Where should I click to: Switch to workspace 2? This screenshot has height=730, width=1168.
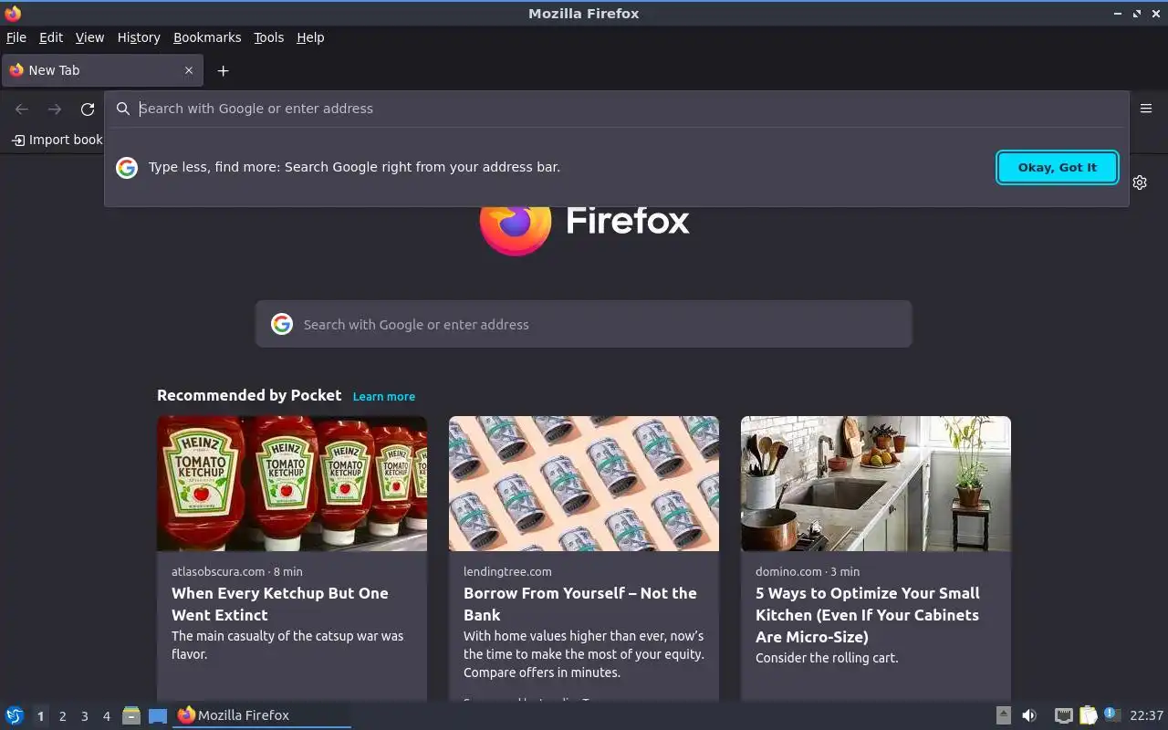pos(62,716)
